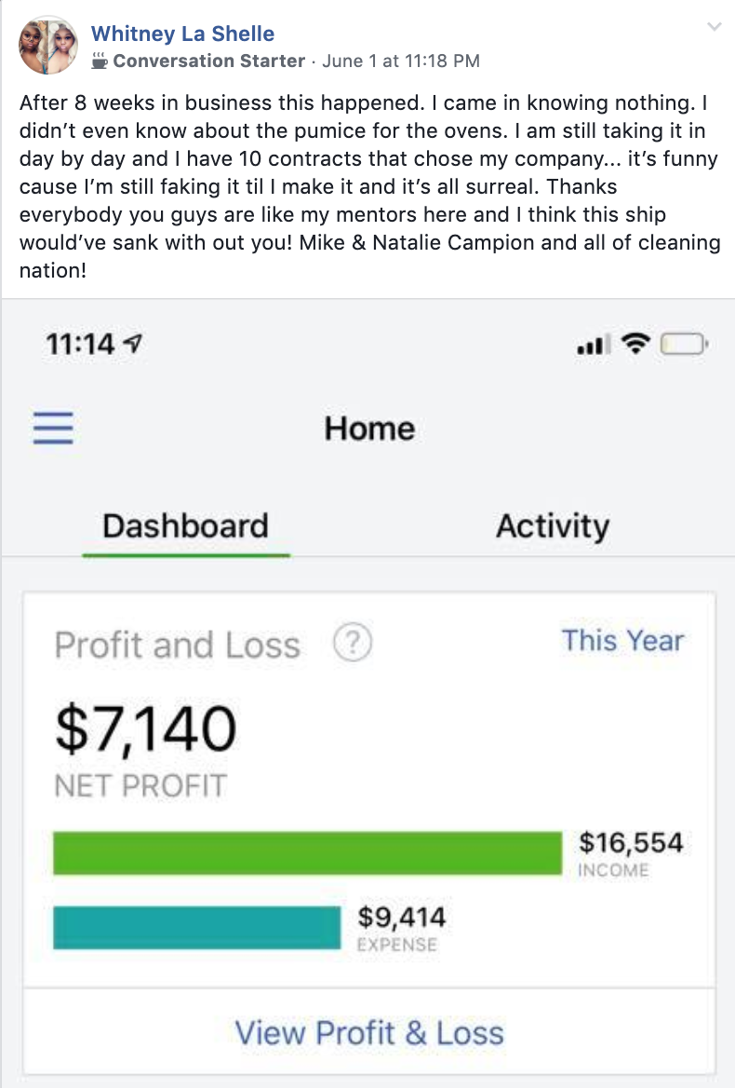
Task: Click View Profit & Loss link
Action: coord(369,1032)
